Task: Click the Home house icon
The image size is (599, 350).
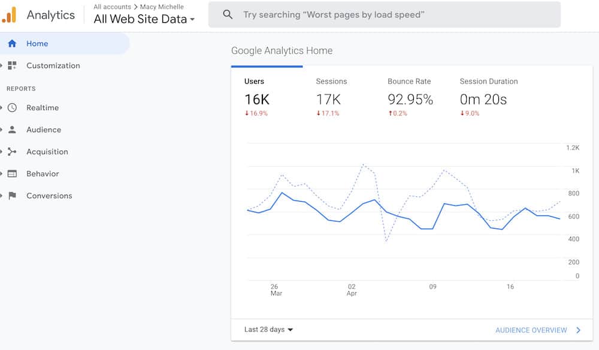Action: 12,44
